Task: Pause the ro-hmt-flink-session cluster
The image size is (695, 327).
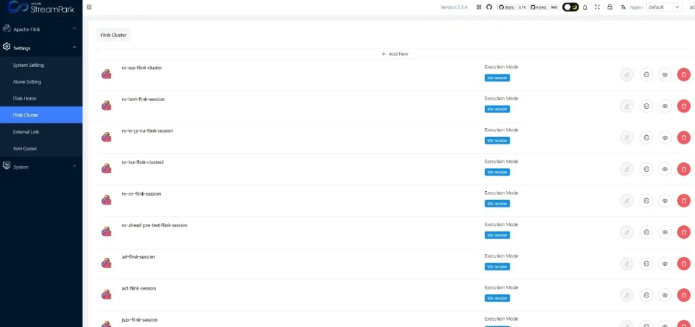Action: (x=646, y=106)
